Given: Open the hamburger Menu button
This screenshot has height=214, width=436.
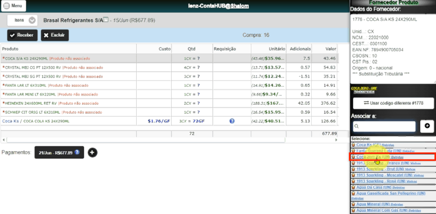Looking at the screenshot, I should [14, 6].
